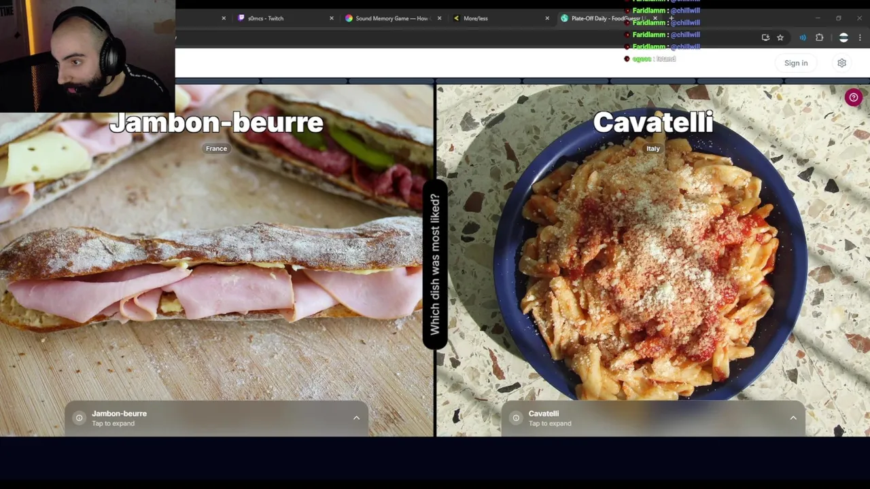
Task: Click the Jambon-beurre dish title
Action: (216, 123)
